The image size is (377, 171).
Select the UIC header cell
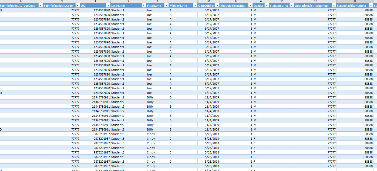95,6
